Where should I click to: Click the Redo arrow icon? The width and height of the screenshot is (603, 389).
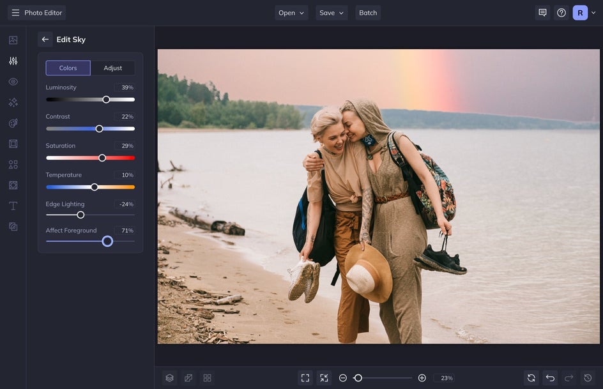coord(569,378)
